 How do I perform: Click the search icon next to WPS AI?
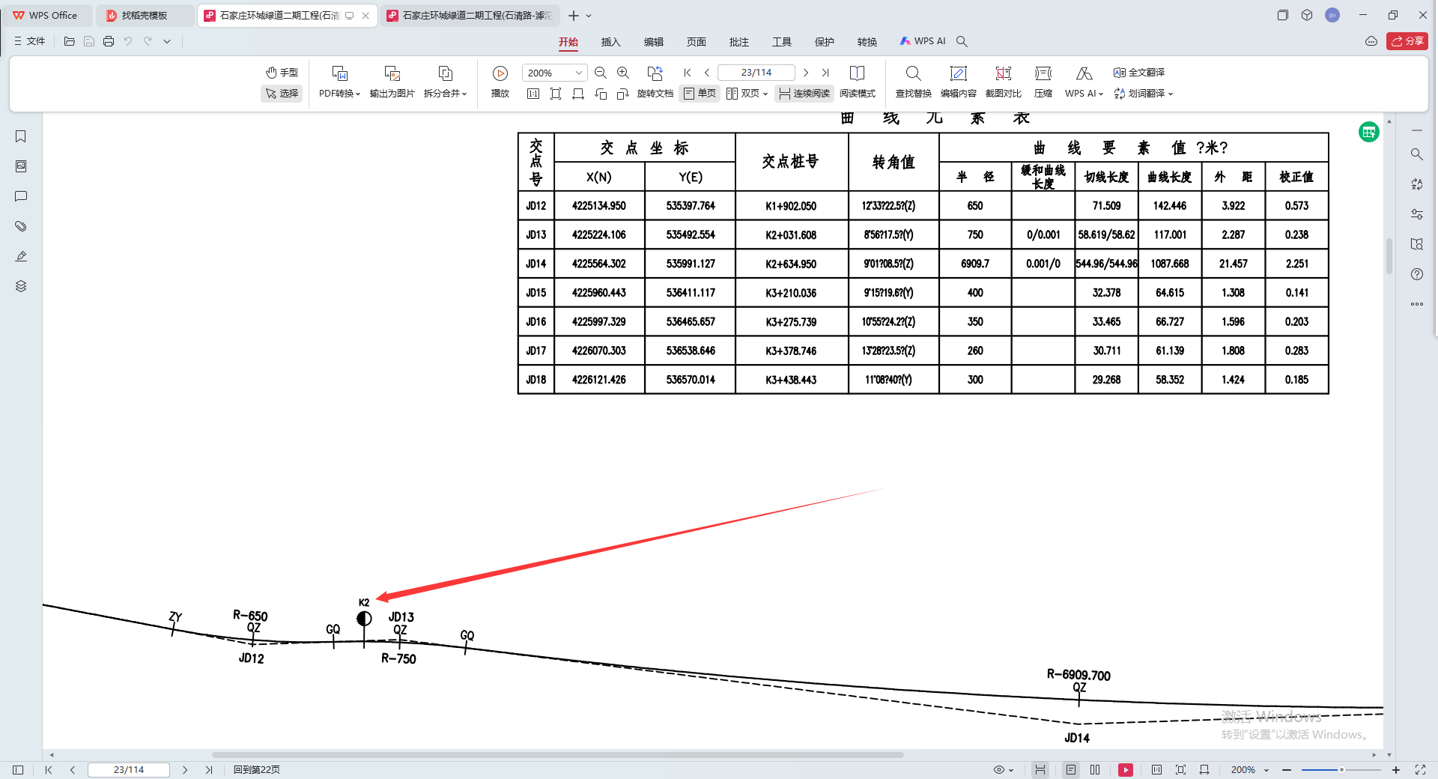[x=962, y=41]
